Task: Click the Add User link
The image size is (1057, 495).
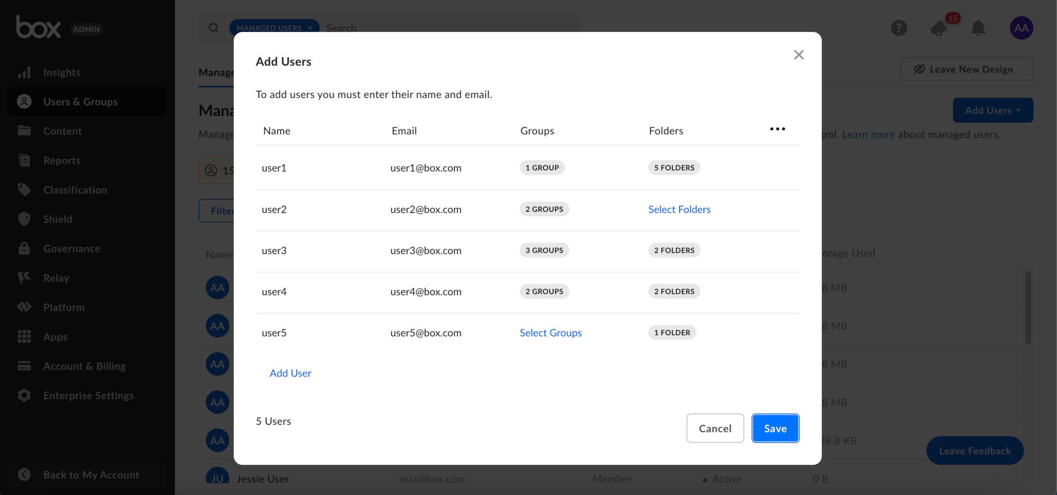Action: [x=290, y=373]
